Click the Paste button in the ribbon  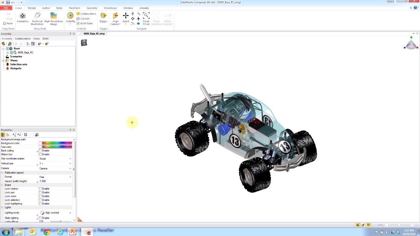[8, 23]
